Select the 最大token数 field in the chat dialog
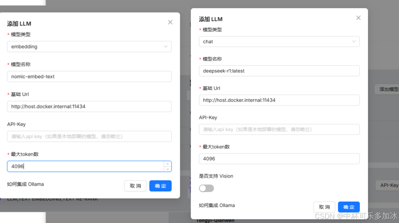The width and height of the screenshot is (399, 223). click(279, 158)
